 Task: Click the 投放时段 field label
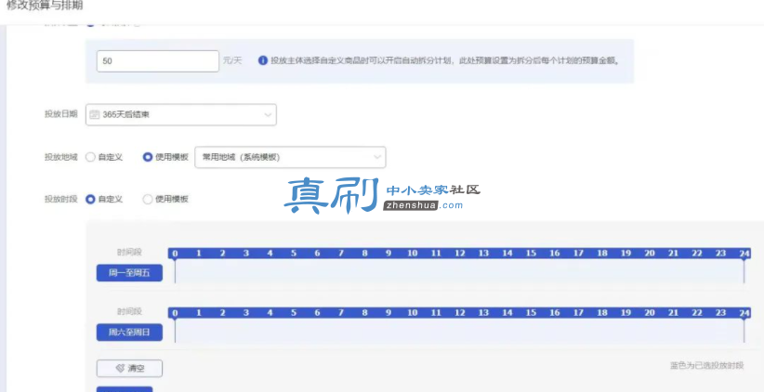[61, 199]
